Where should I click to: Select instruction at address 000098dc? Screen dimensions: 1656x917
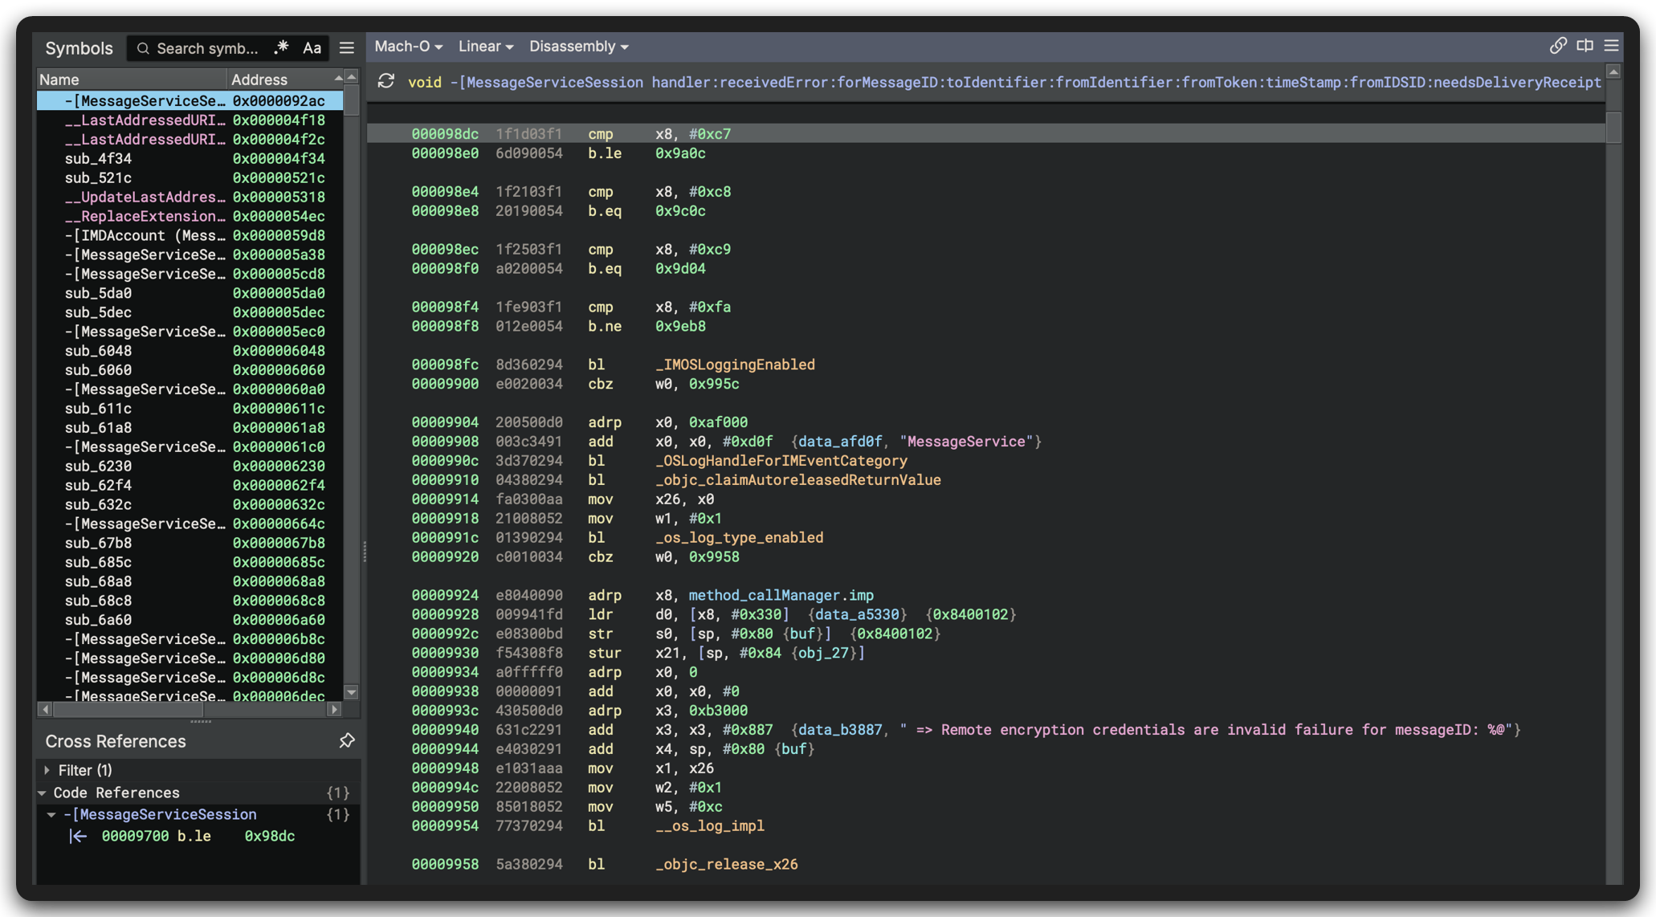(x=986, y=134)
